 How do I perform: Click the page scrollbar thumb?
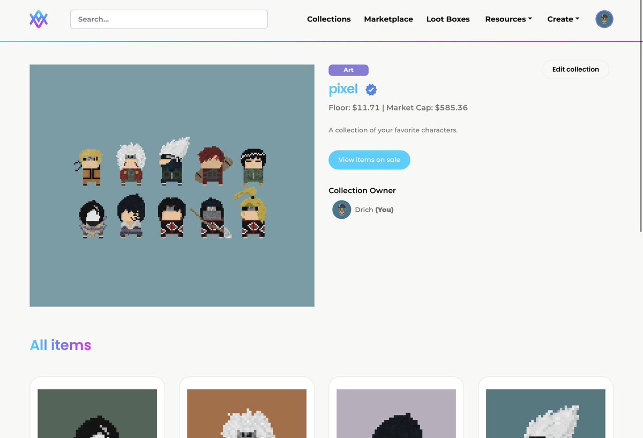[x=641, y=116]
